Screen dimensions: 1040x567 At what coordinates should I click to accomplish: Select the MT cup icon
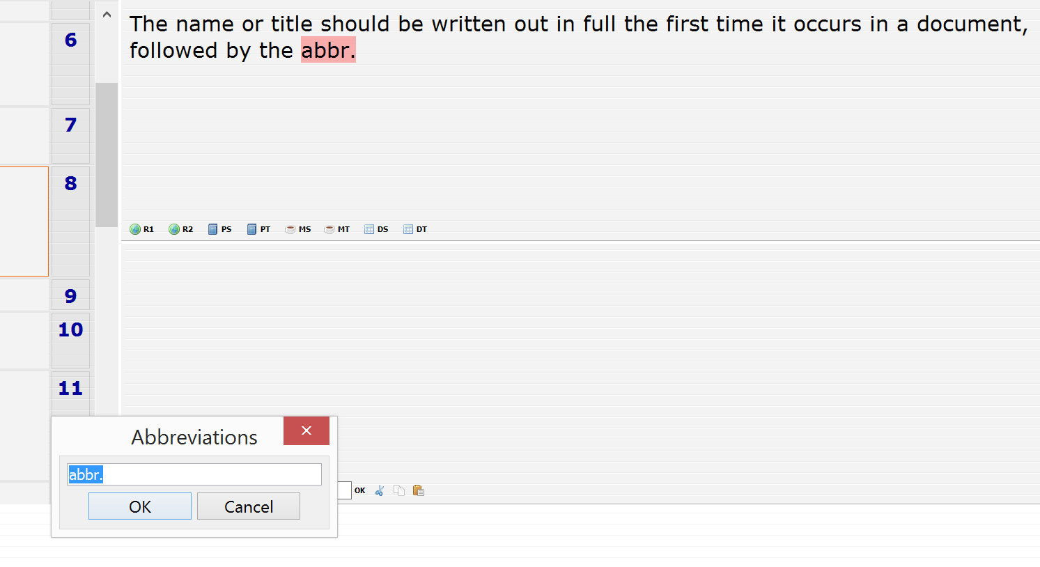[x=329, y=229]
